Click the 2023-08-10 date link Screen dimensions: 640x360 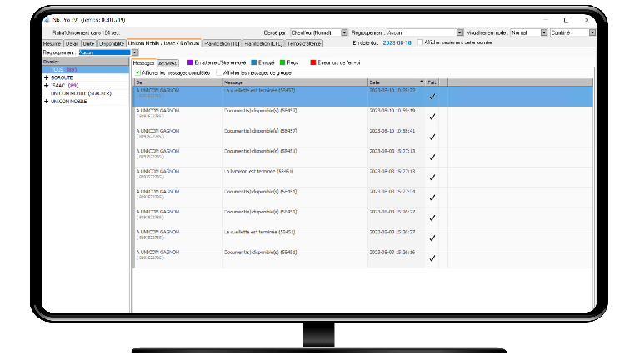[x=397, y=42]
